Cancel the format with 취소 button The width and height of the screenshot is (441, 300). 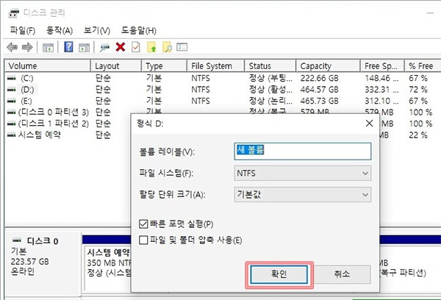point(342,274)
